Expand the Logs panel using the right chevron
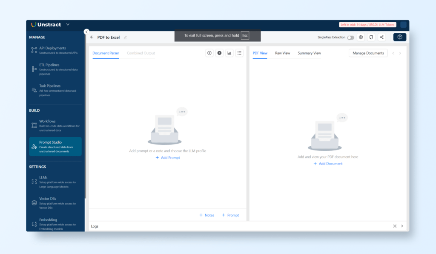The image size is (436, 254). pyautogui.click(x=402, y=226)
